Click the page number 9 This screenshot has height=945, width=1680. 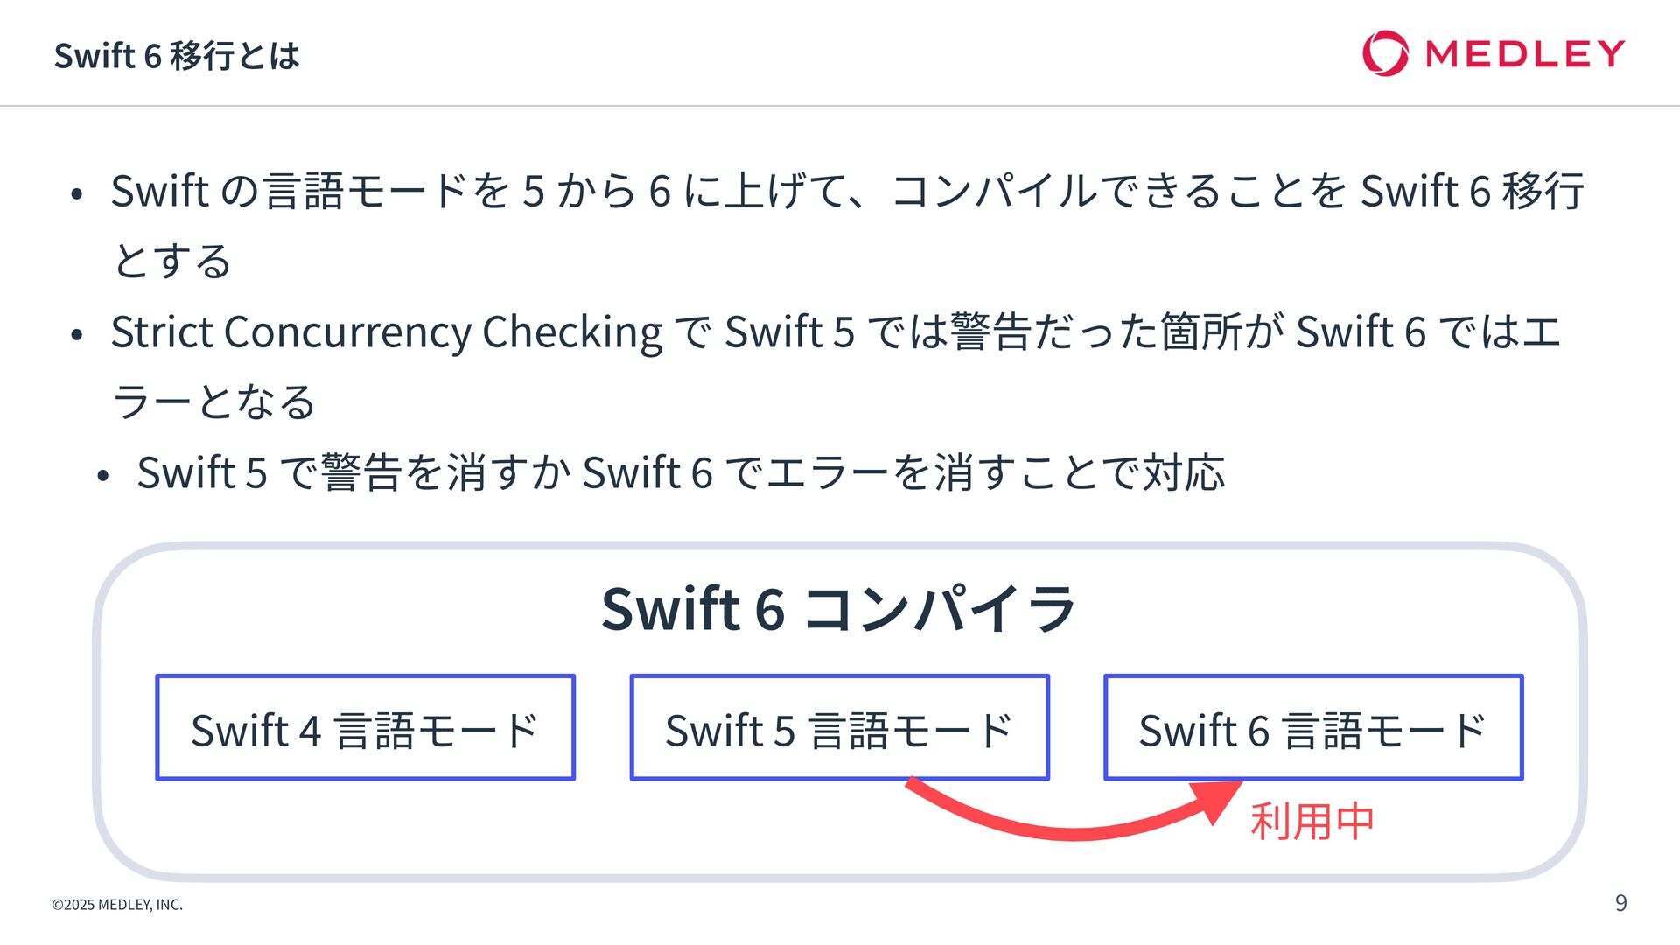1620,903
